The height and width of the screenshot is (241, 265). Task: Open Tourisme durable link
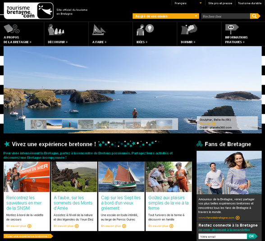tap(250, 3)
